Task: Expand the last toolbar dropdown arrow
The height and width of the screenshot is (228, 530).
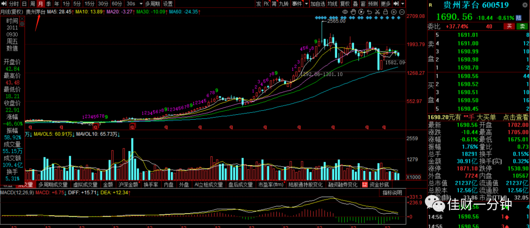Action: point(403,4)
